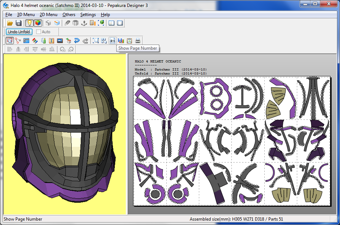Open the Others menu

pyautogui.click(x=69, y=15)
